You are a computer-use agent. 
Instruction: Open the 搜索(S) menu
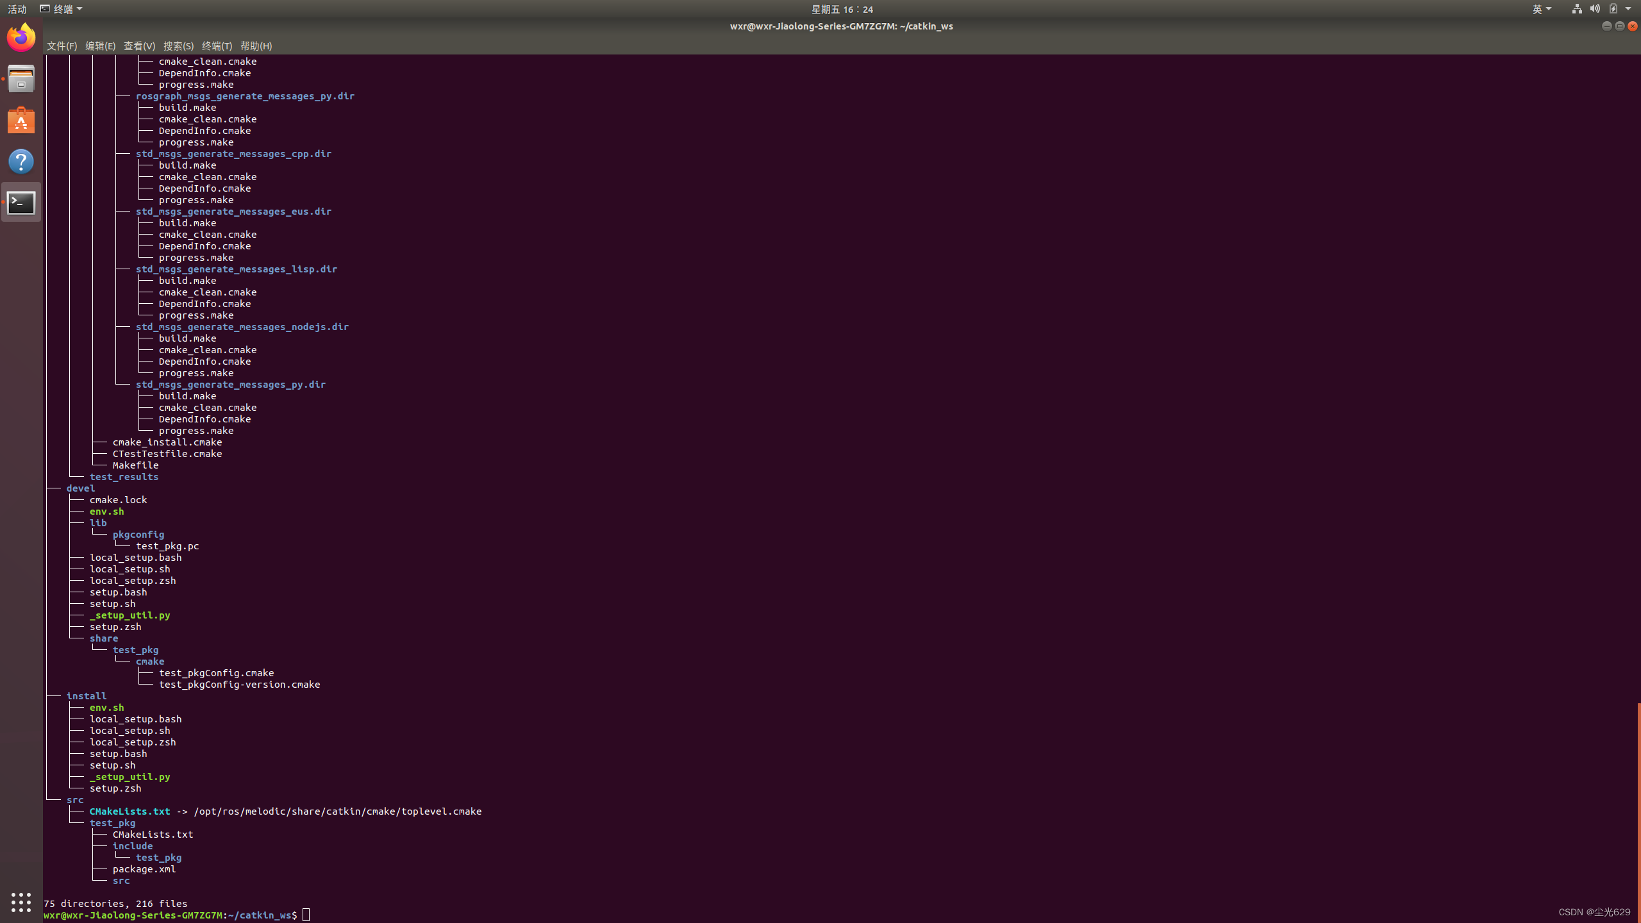178,46
